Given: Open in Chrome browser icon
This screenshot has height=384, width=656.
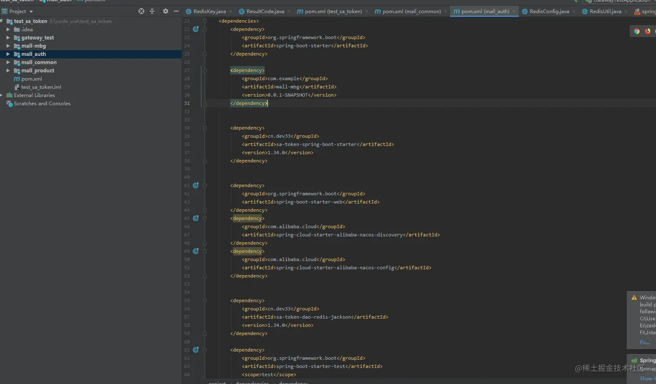Looking at the screenshot, I should tap(636, 31).
